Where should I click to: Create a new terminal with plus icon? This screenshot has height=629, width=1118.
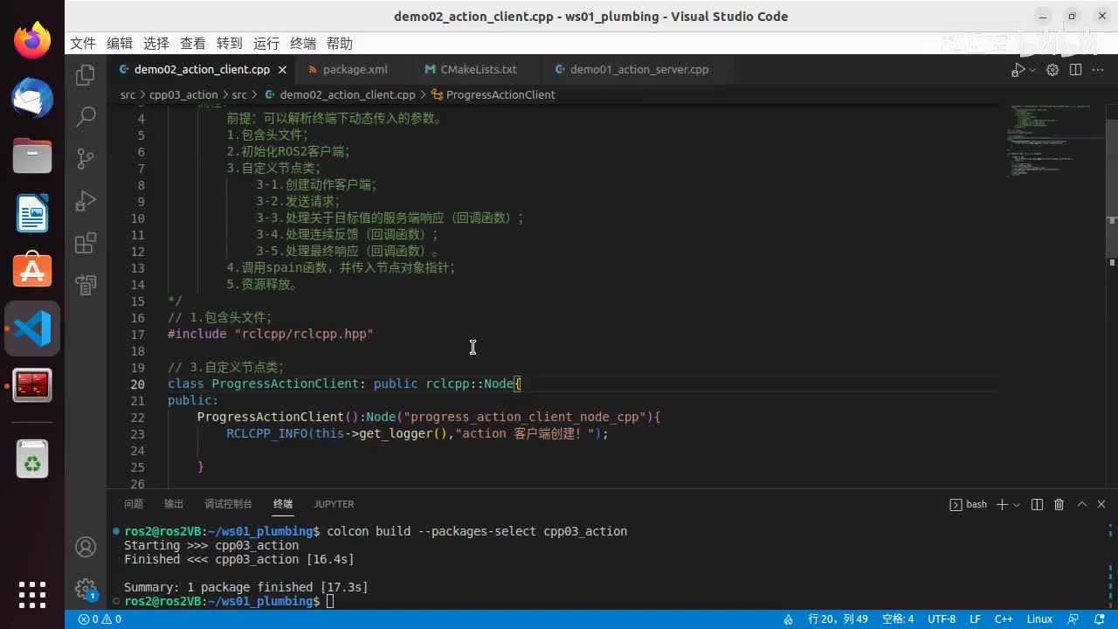[1003, 504]
